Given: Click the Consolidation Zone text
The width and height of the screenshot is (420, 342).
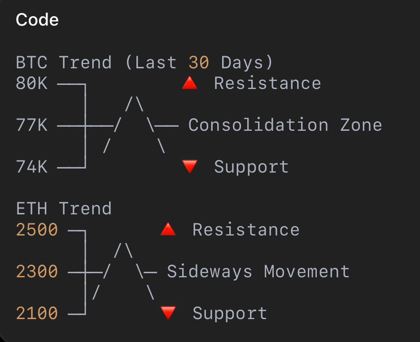Looking at the screenshot, I should [285, 125].
